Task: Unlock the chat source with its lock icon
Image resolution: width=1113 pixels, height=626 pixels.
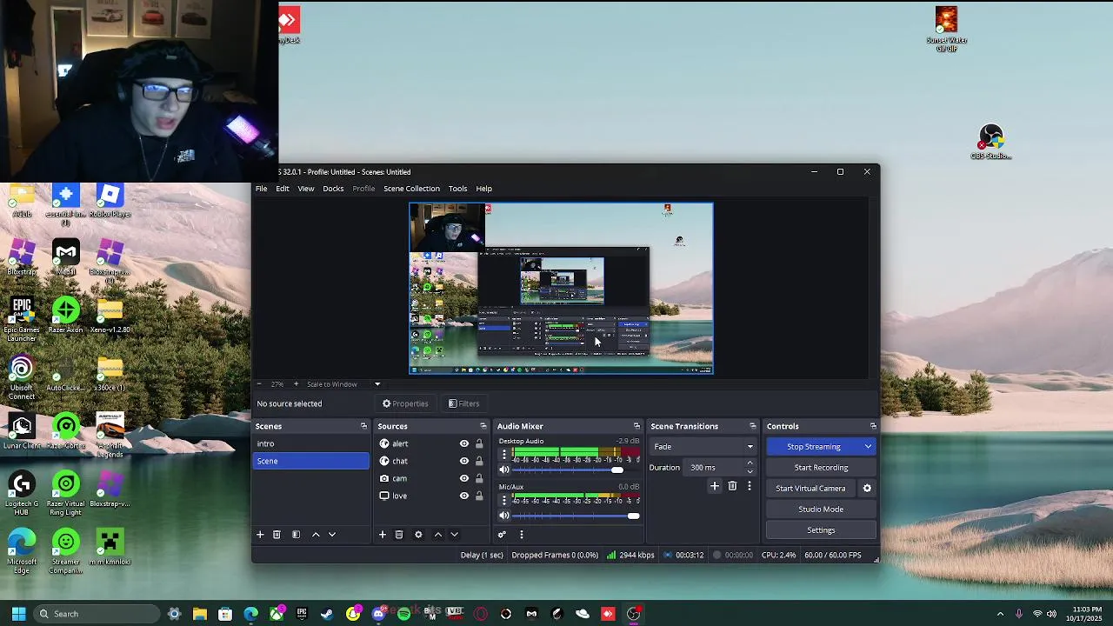Action: pos(479,461)
